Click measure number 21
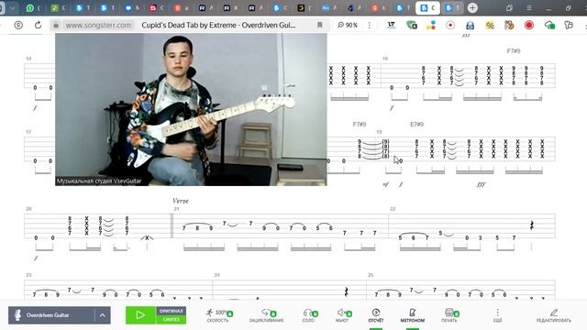This screenshot has width=587, height=330. (176, 209)
